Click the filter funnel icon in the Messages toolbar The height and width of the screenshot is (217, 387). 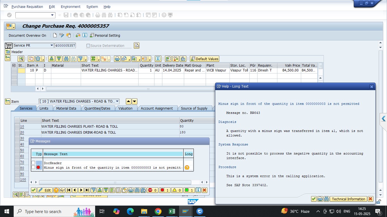[93, 190]
